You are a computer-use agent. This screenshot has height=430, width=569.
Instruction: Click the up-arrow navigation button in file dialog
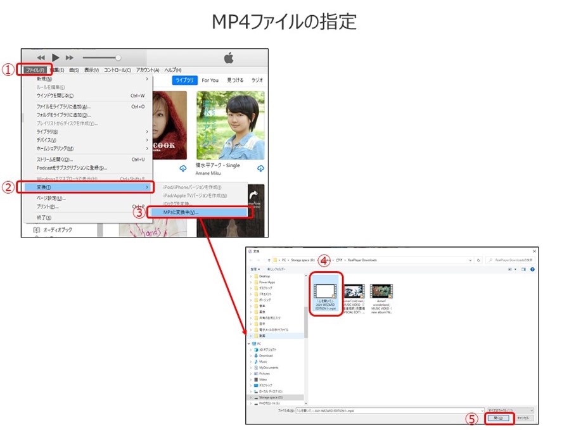coord(269,260)
